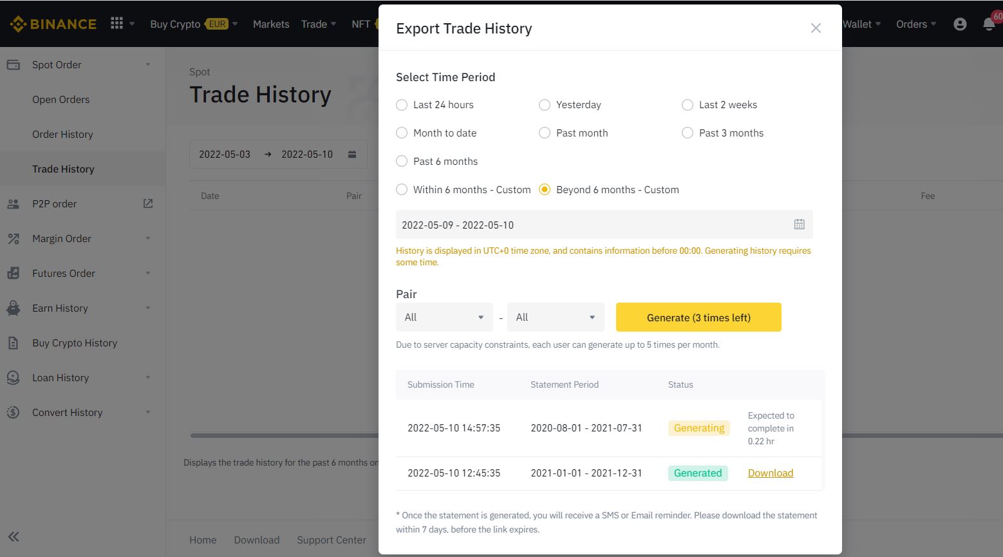This screenshot has width=1003, height=557.
Task: Click the Spot Order sidebar icon
Action: [x=14, y=64]
